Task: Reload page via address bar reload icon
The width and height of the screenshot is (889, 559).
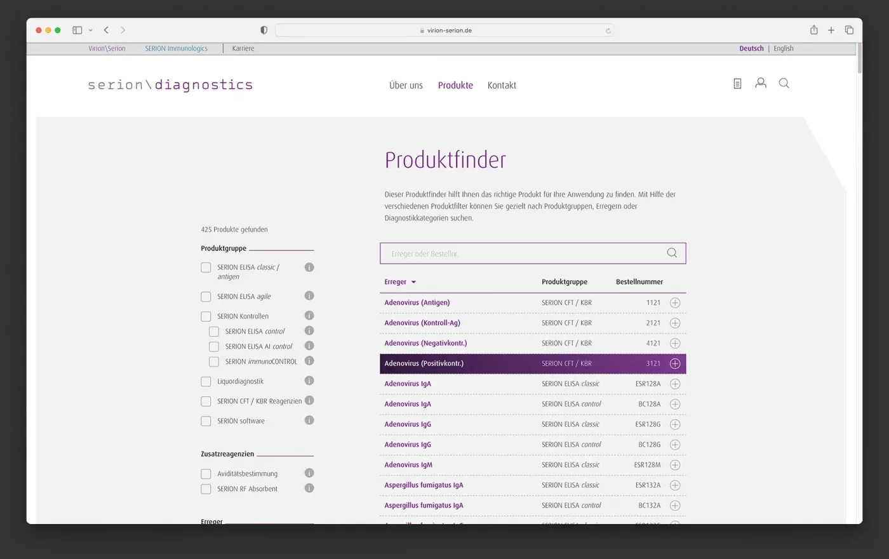Action: (608, 30)
